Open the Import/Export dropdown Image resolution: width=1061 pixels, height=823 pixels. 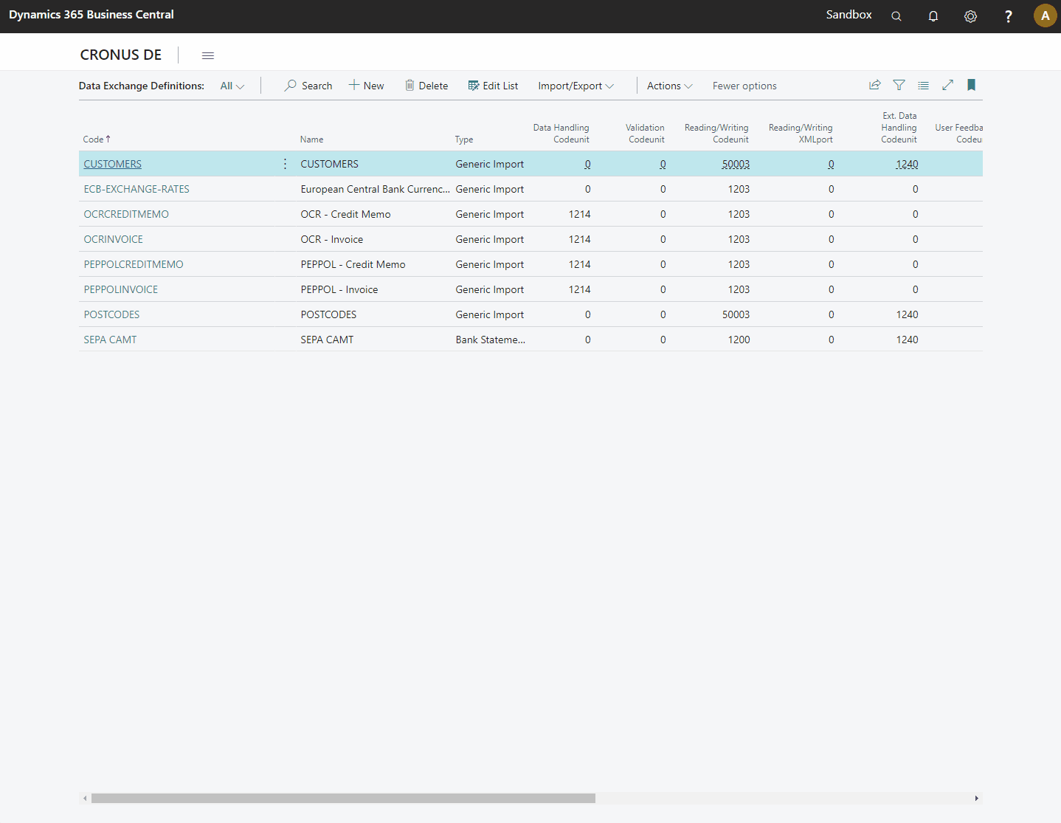576,86
